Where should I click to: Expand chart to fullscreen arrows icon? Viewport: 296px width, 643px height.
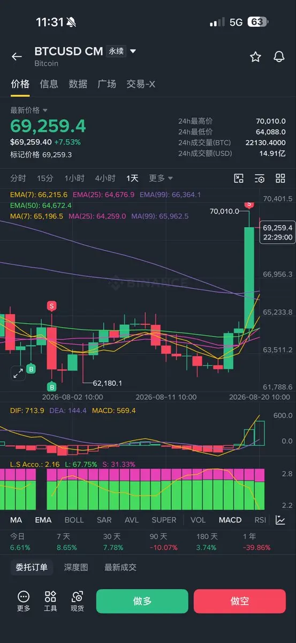[x=18, y=373]
